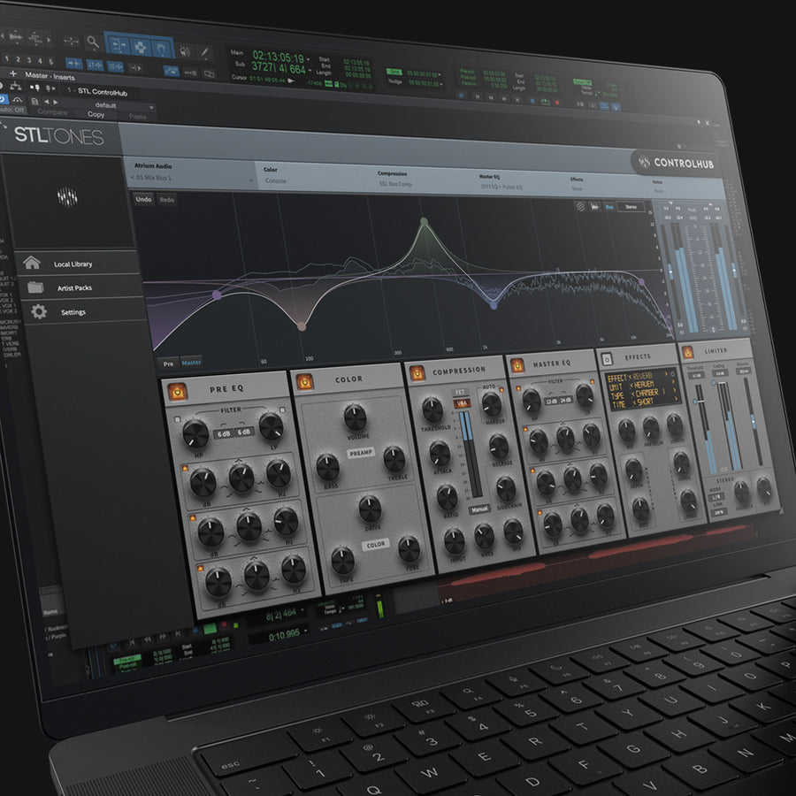Click the Undo button
The height and width of the screenshot is (796, 796).
tap(143, 199)
